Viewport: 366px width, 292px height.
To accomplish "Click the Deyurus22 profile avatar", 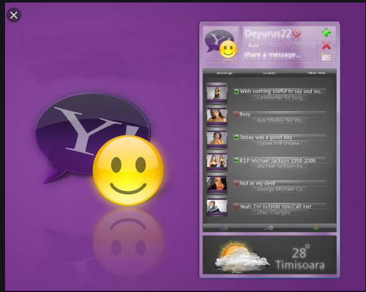I will pyautogui.click(x=221, y=44).
